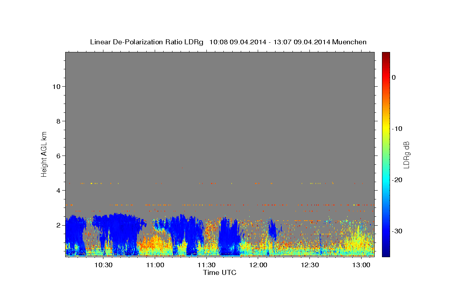Click the plot title 'Linear De-Polarization Ratio LDRg'

pyautogui.click(x=147, y=42)
